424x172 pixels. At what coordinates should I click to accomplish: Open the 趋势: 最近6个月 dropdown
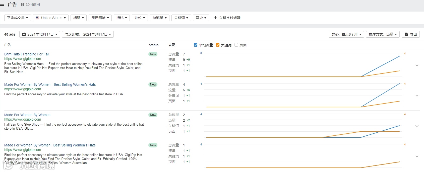(x=346, y=34)
